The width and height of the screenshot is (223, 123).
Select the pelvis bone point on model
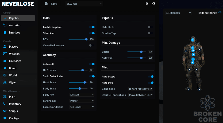[x=193, y=63]
